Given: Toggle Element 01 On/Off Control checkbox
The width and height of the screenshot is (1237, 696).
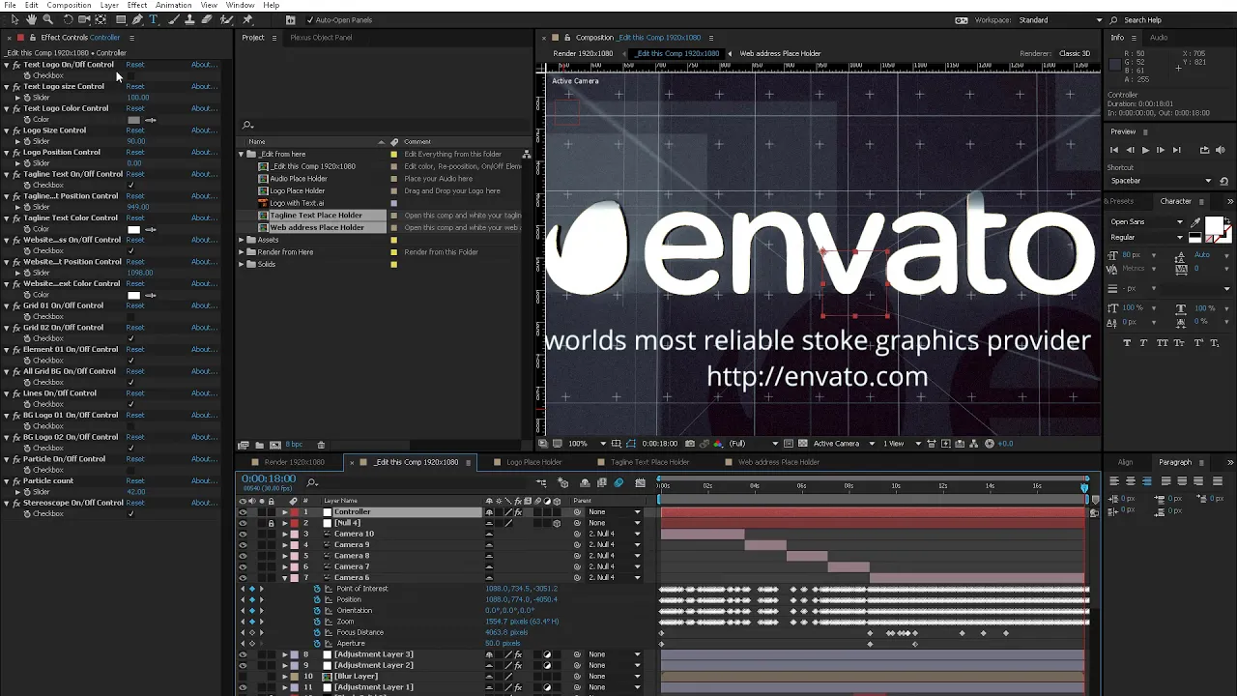Looking at the screenshot, I should coord(131,361).
